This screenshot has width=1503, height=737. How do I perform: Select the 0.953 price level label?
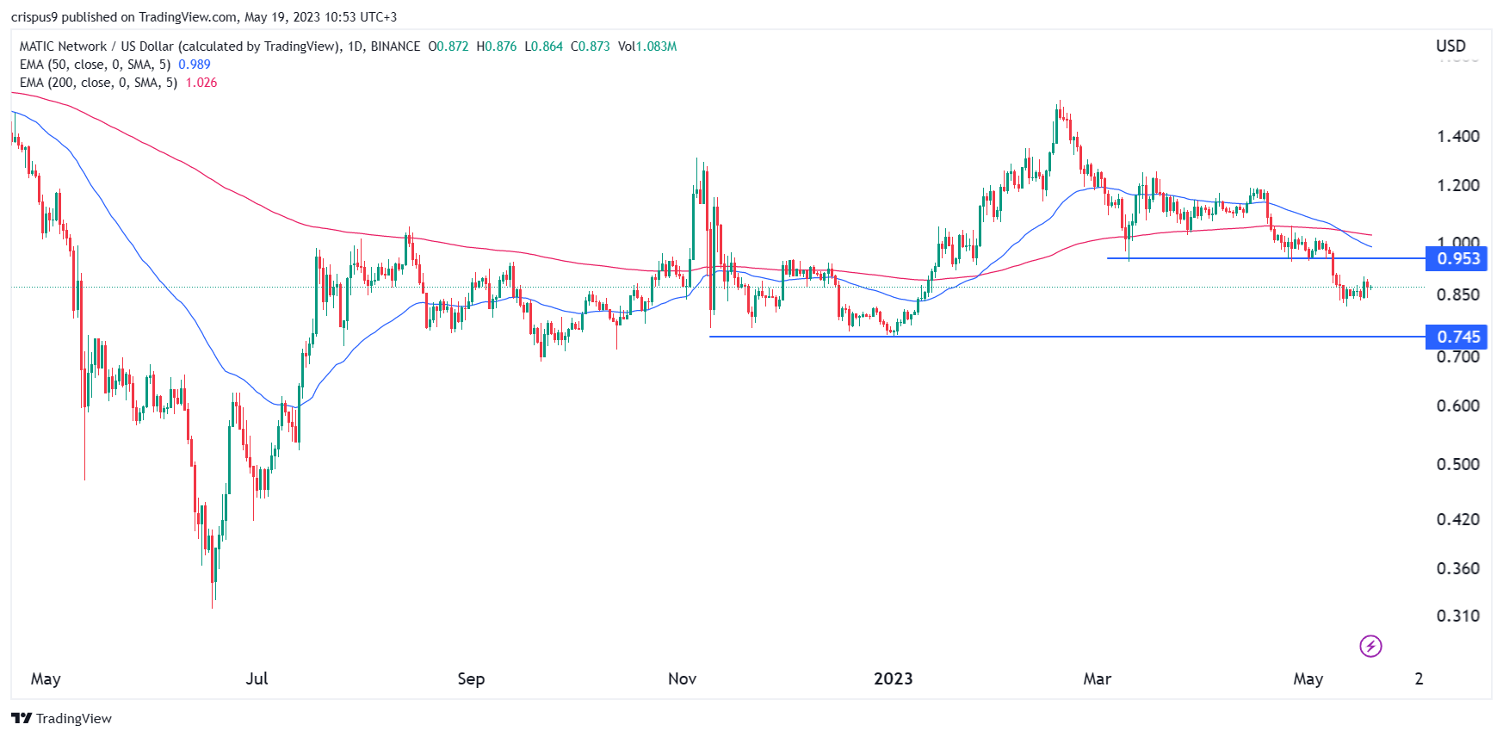click(x=1457, y=258)
